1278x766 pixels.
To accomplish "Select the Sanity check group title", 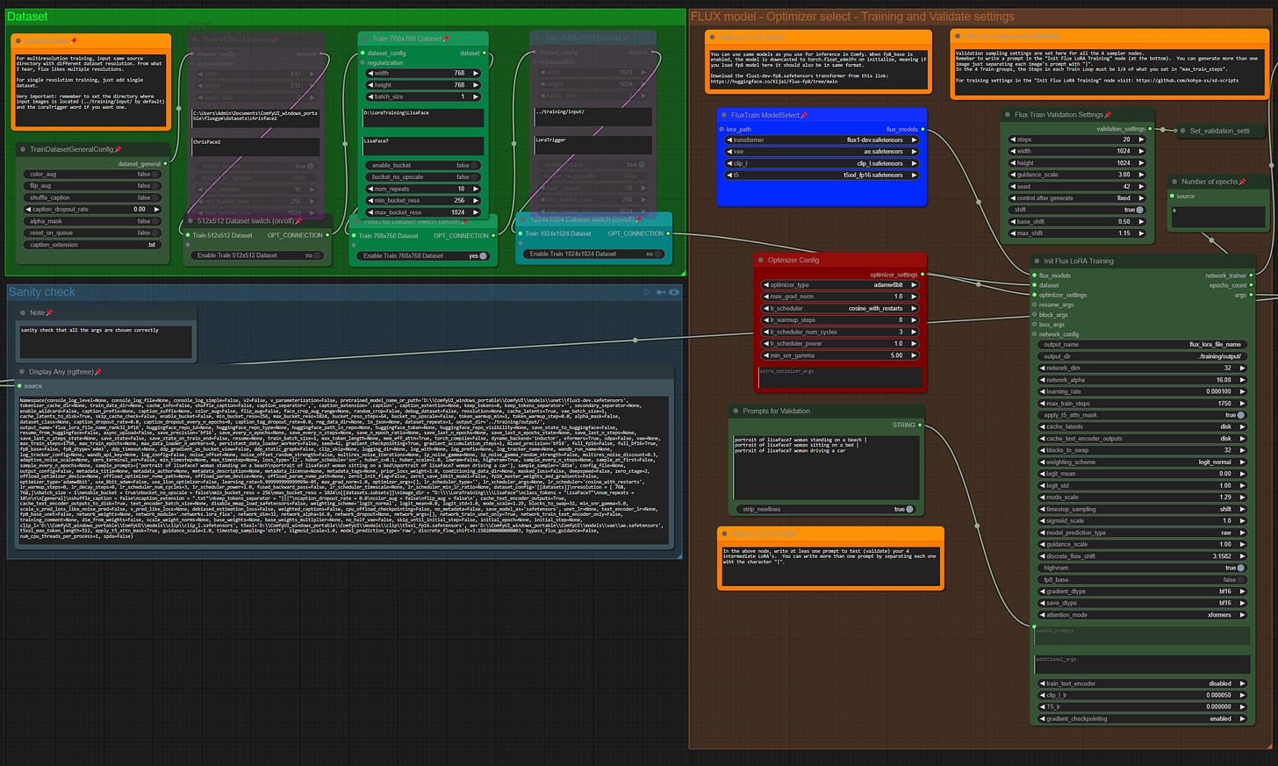I will point(42,292).
